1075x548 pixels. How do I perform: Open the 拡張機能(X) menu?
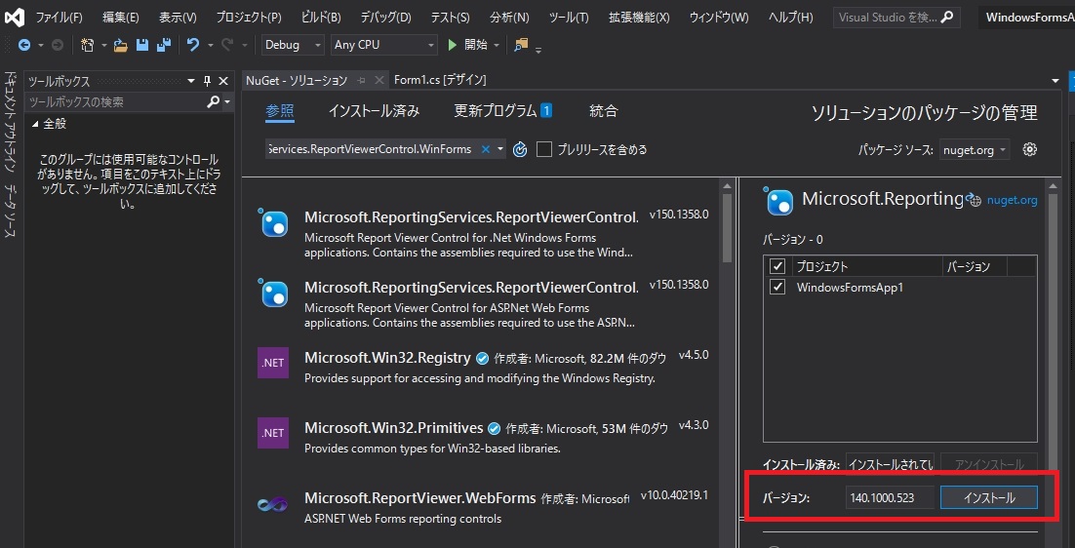639,18
